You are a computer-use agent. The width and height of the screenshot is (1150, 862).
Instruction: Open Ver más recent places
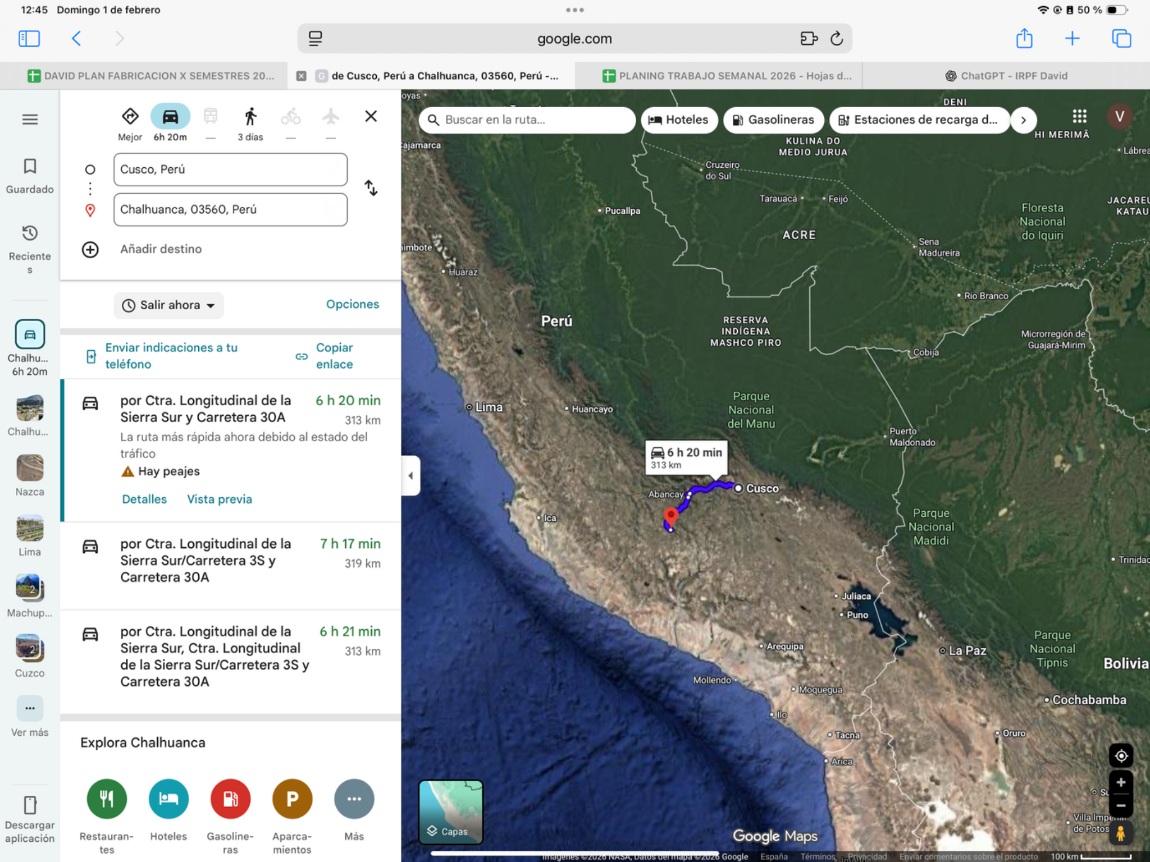tap(30, 708)
